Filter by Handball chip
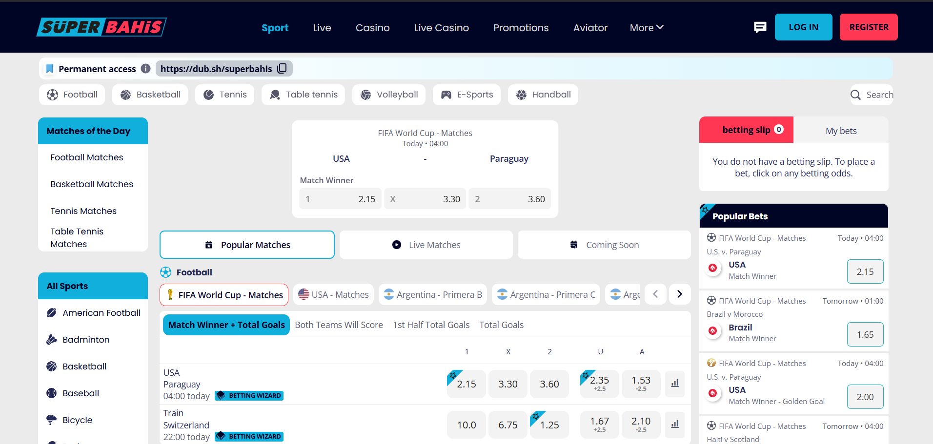933x444 pixels. (543, 95)
